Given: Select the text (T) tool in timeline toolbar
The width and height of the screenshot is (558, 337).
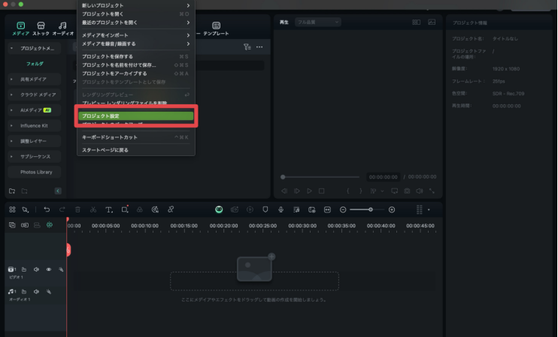Looking at the screenshot, I should (x=109, y=209).
